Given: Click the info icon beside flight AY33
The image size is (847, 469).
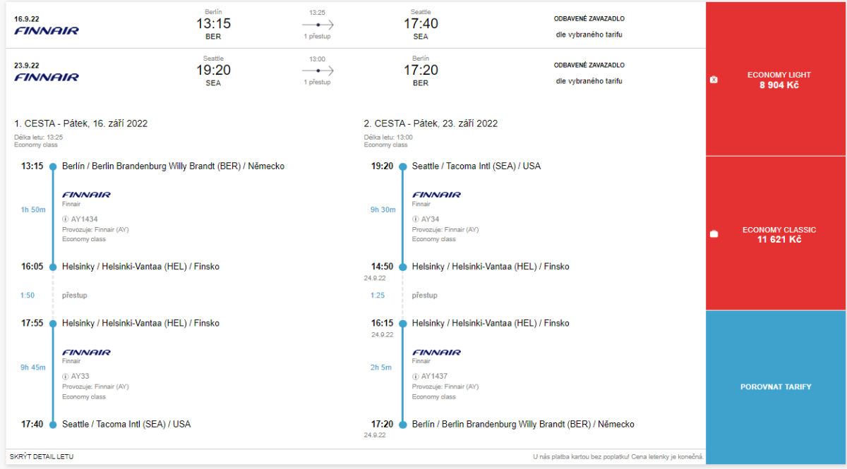Looking at the screenshot, I should point(66,377).
